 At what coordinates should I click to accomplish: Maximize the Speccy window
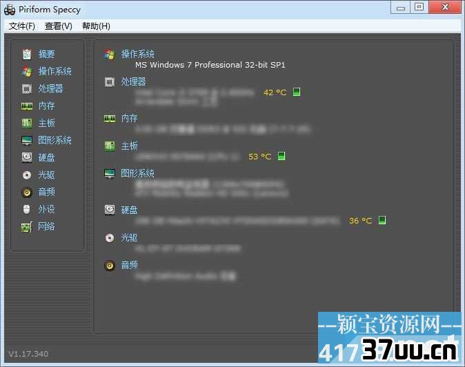point(419,7)
